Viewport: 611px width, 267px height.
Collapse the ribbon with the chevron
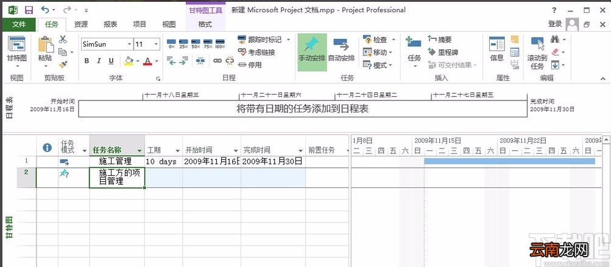(602, 78)
